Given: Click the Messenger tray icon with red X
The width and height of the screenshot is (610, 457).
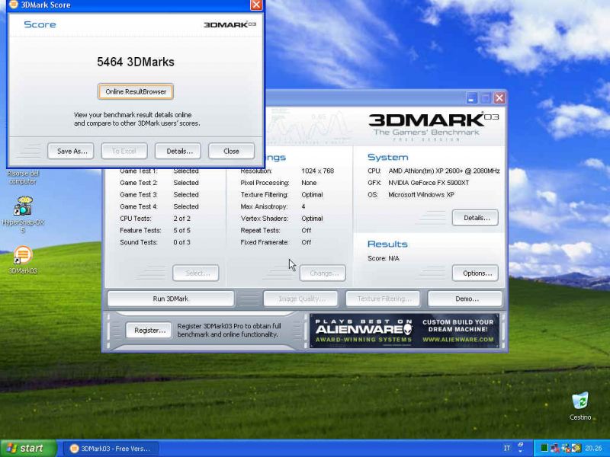Looking at the screenshot, I should tap(566, 448).
